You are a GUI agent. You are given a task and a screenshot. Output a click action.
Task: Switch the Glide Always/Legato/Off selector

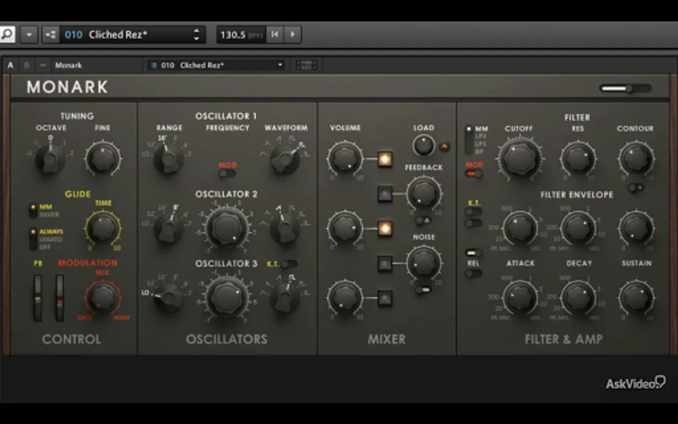[x=33, y=239]
